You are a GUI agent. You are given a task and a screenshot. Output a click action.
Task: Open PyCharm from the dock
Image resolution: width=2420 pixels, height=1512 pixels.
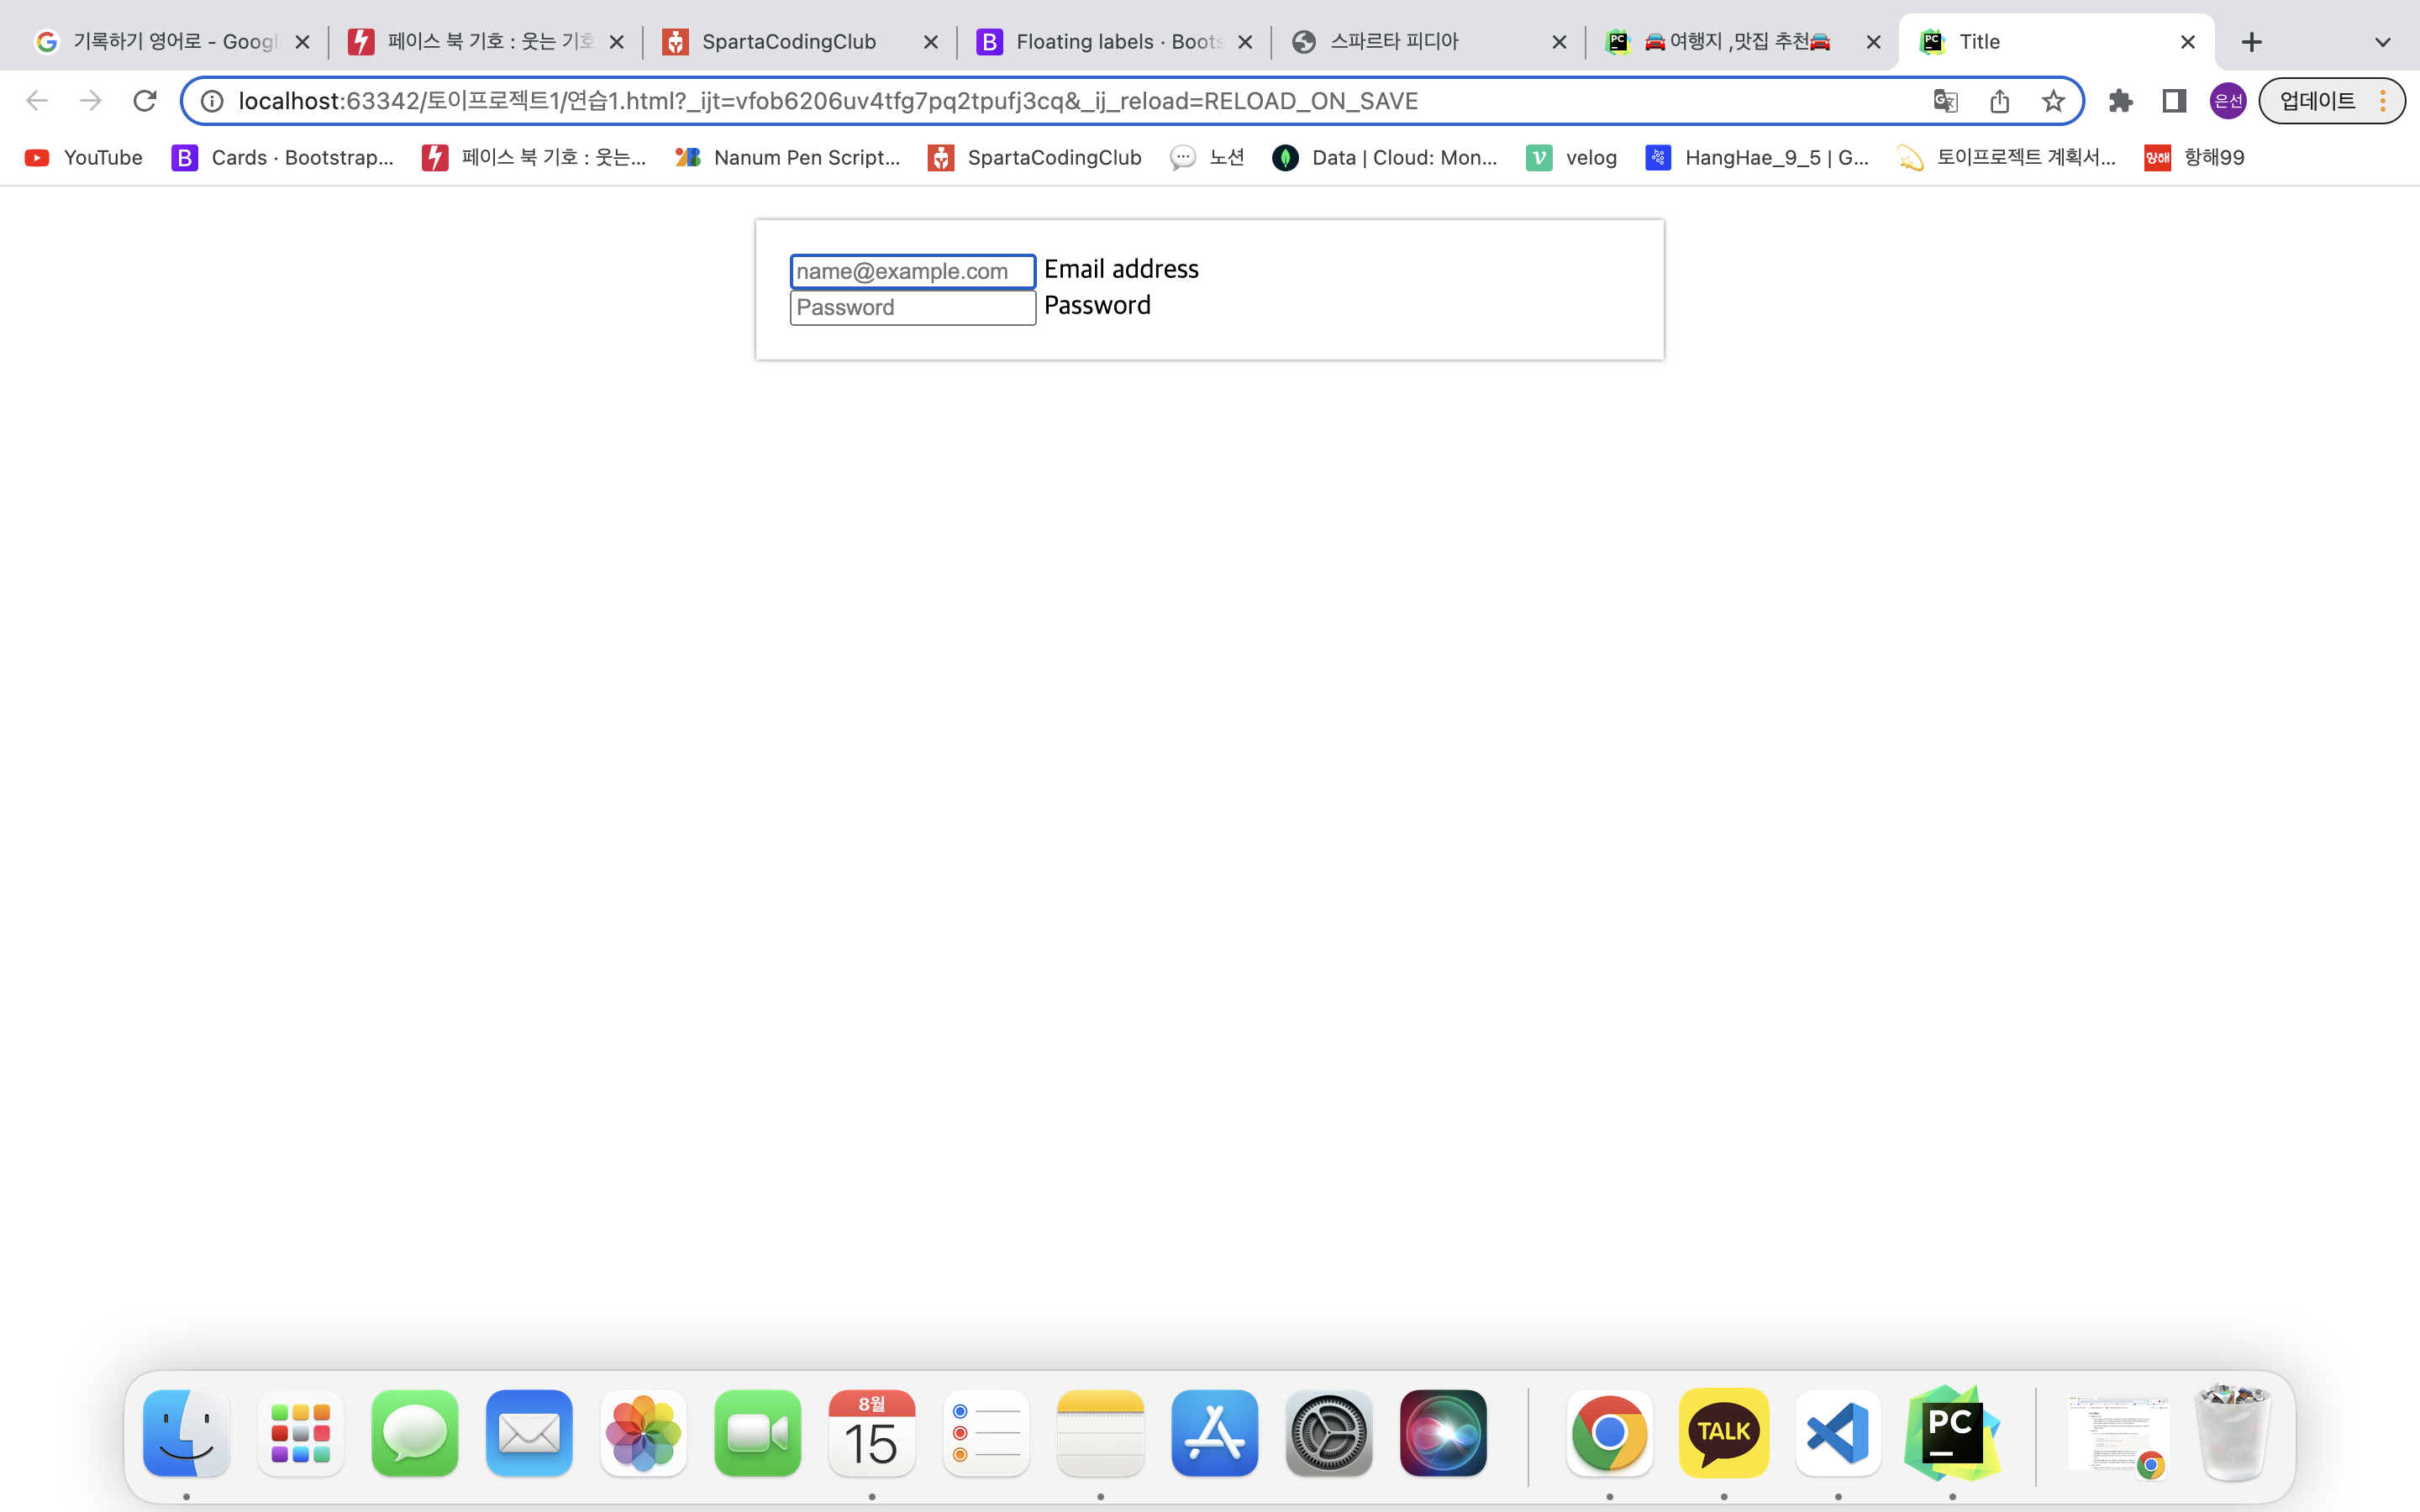(x=1952, y=1433)
